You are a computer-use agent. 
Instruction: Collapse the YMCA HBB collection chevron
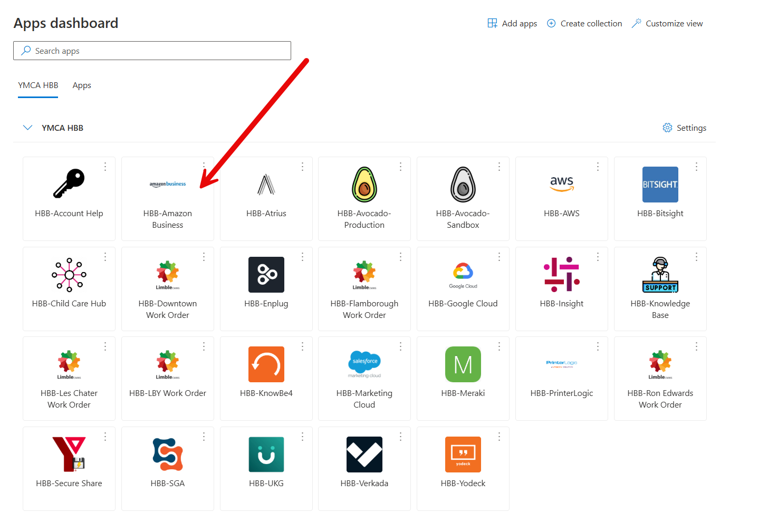(28, 128)
